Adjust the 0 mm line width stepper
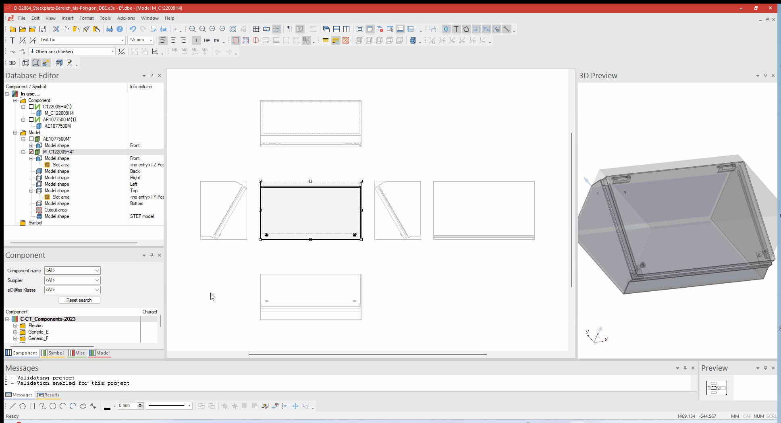 pos(141,406)
